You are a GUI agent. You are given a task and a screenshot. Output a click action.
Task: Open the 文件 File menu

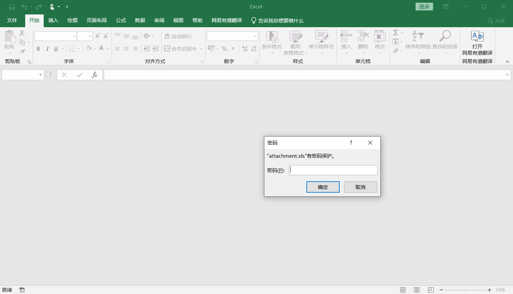12,20
